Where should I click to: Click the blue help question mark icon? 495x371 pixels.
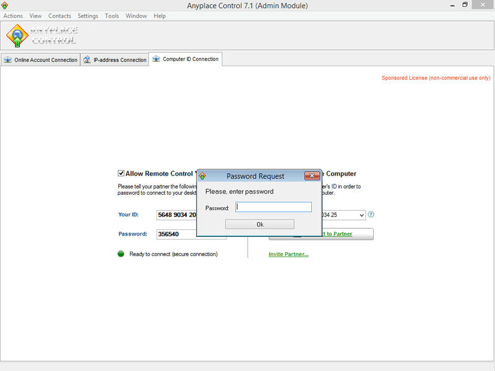371,215
